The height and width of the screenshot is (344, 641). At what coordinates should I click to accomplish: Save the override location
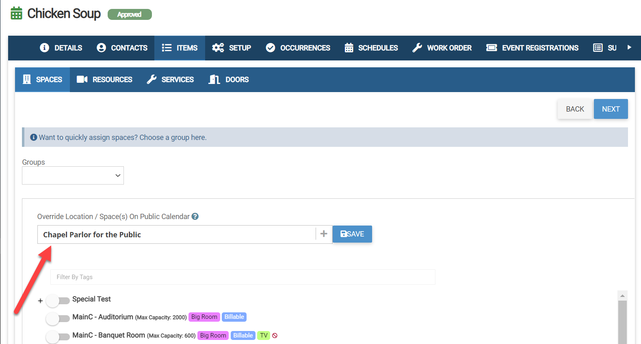tap(352, 234)
